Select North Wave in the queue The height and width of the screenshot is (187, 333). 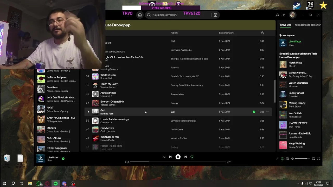pyautogui.click(x=299, y=64)
